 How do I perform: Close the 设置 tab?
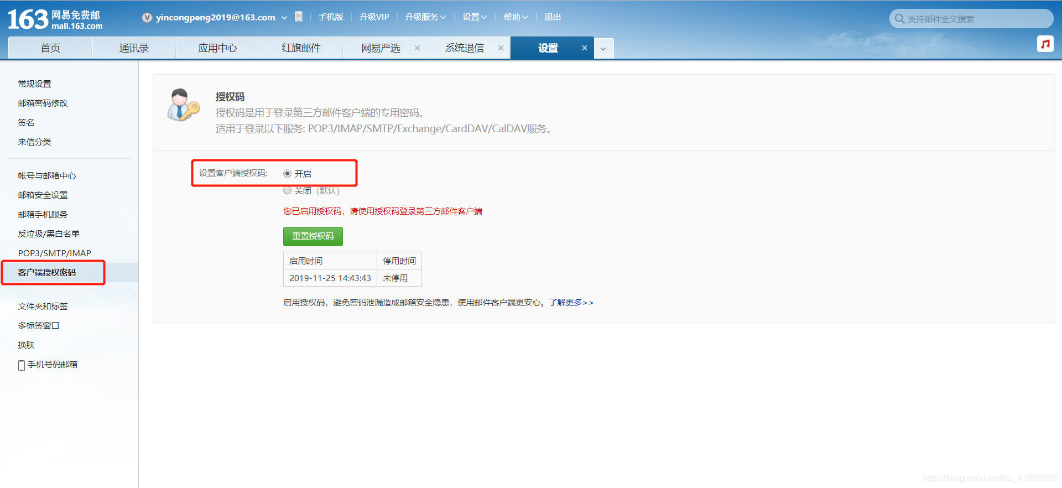point(584,48)
